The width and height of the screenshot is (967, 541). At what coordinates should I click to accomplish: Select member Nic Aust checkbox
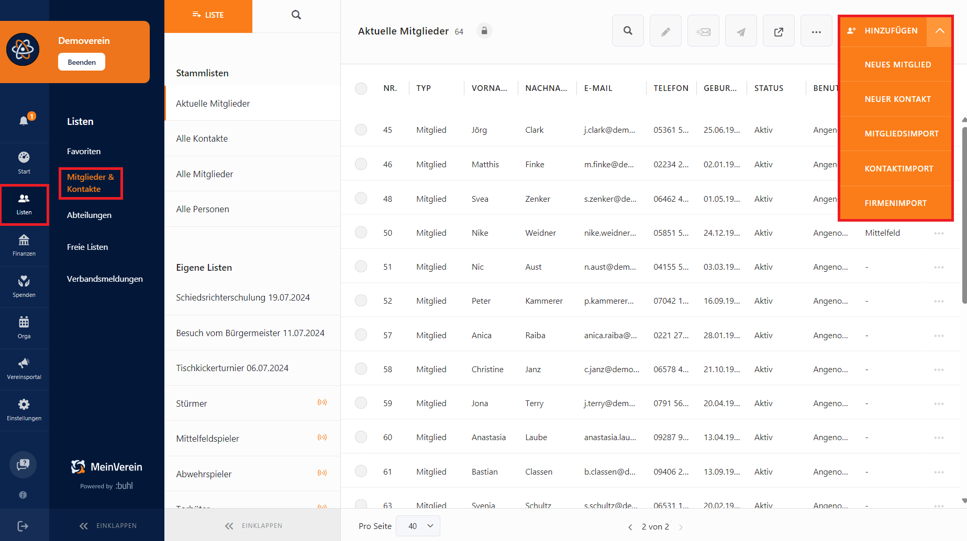pyautogui.click(x=361, y=267)
